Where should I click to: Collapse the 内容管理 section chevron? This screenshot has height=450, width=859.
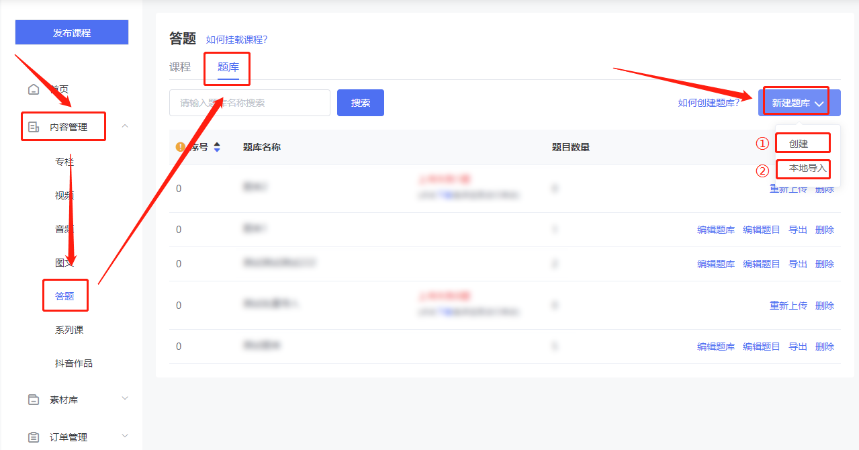tap(124, 126)
